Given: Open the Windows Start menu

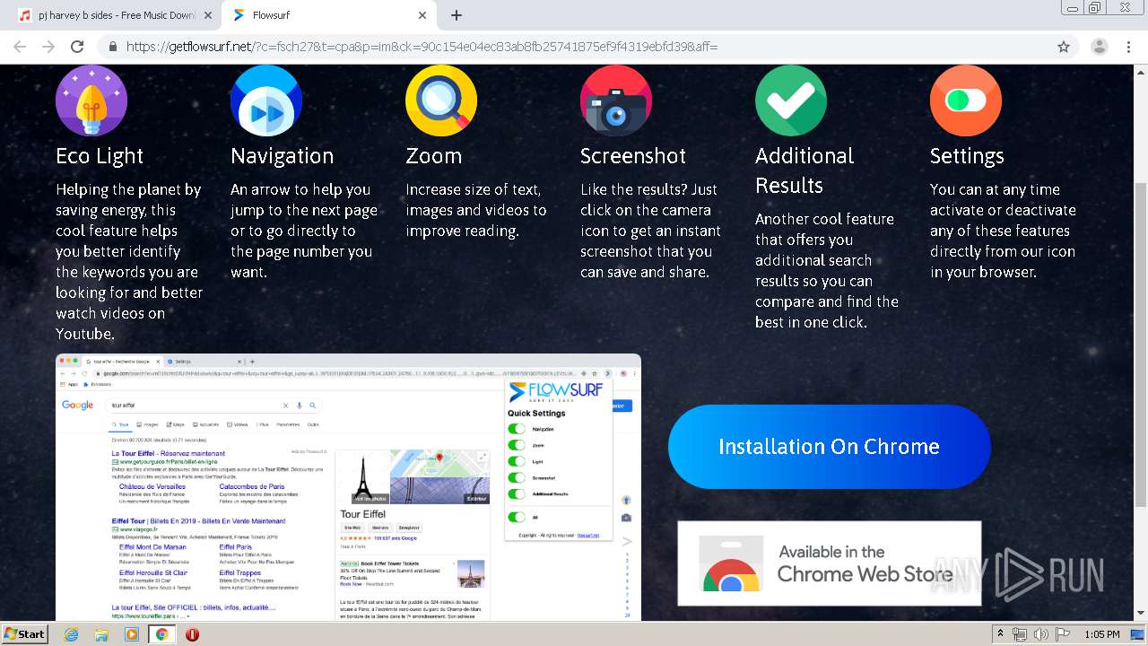Looking at the screenshot, I should [25, 633].
